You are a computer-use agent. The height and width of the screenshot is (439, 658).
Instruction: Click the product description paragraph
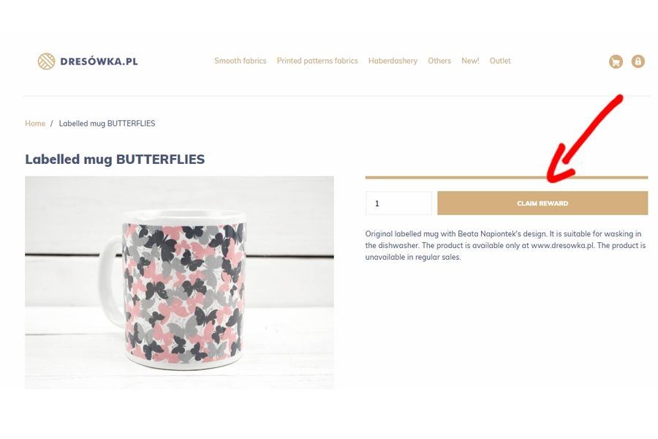(x=506, y=245)
